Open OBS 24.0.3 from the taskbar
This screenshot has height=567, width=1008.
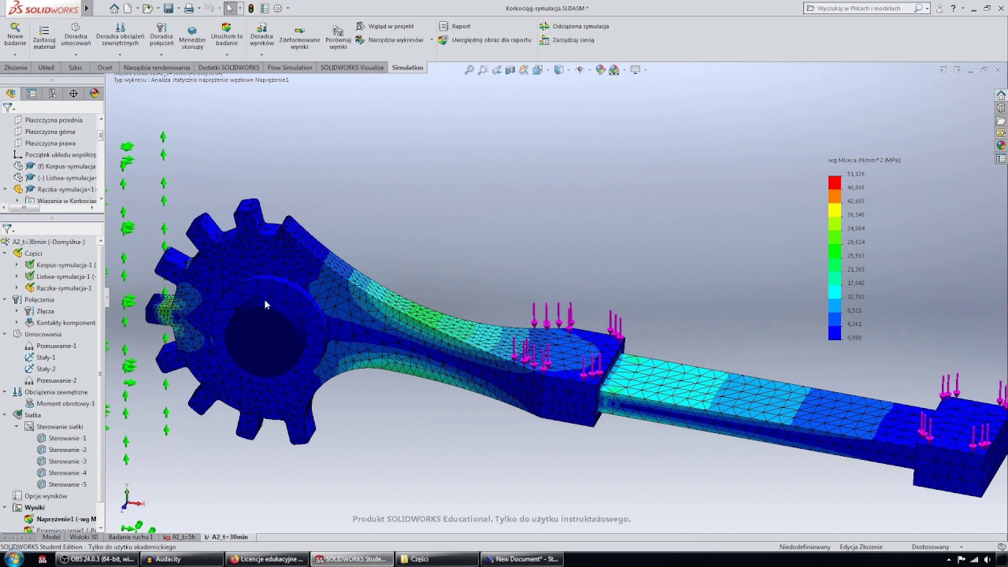pyautogui.click(x=98, y=559)
